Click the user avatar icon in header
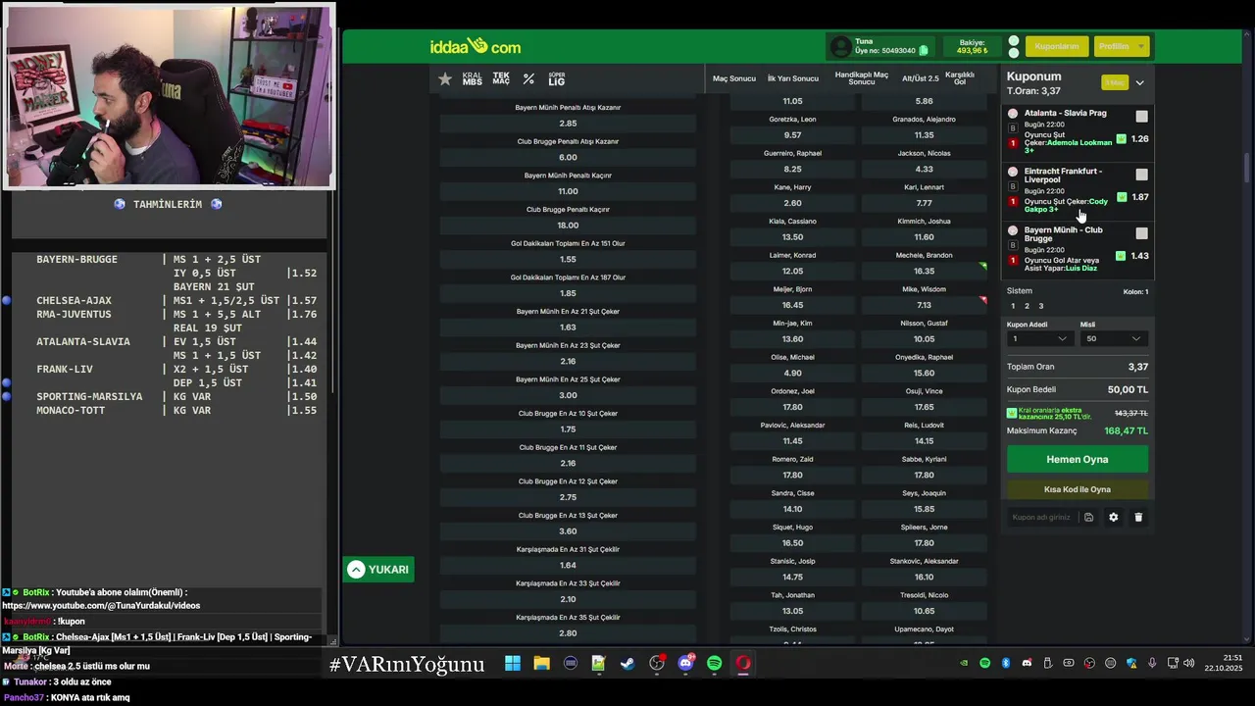This screenshot has height=706, width=1255. click(x=840, y=46)
